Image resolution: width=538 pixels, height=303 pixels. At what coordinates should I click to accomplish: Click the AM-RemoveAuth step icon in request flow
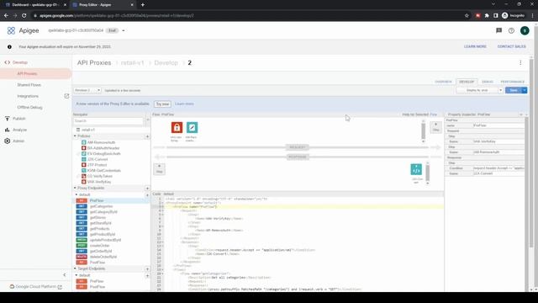pos(193,127)
